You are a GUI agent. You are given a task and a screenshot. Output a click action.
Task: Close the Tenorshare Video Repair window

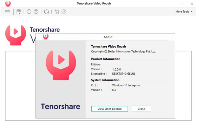point(192,4)
